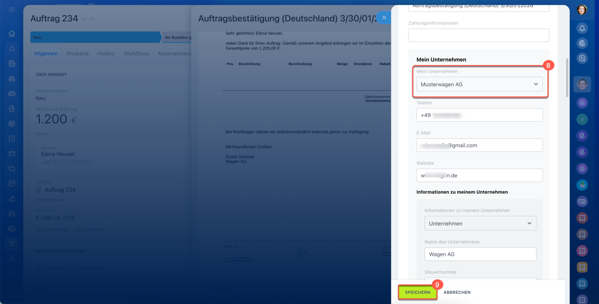Switch to the History tab

click(x=106, y=53)
